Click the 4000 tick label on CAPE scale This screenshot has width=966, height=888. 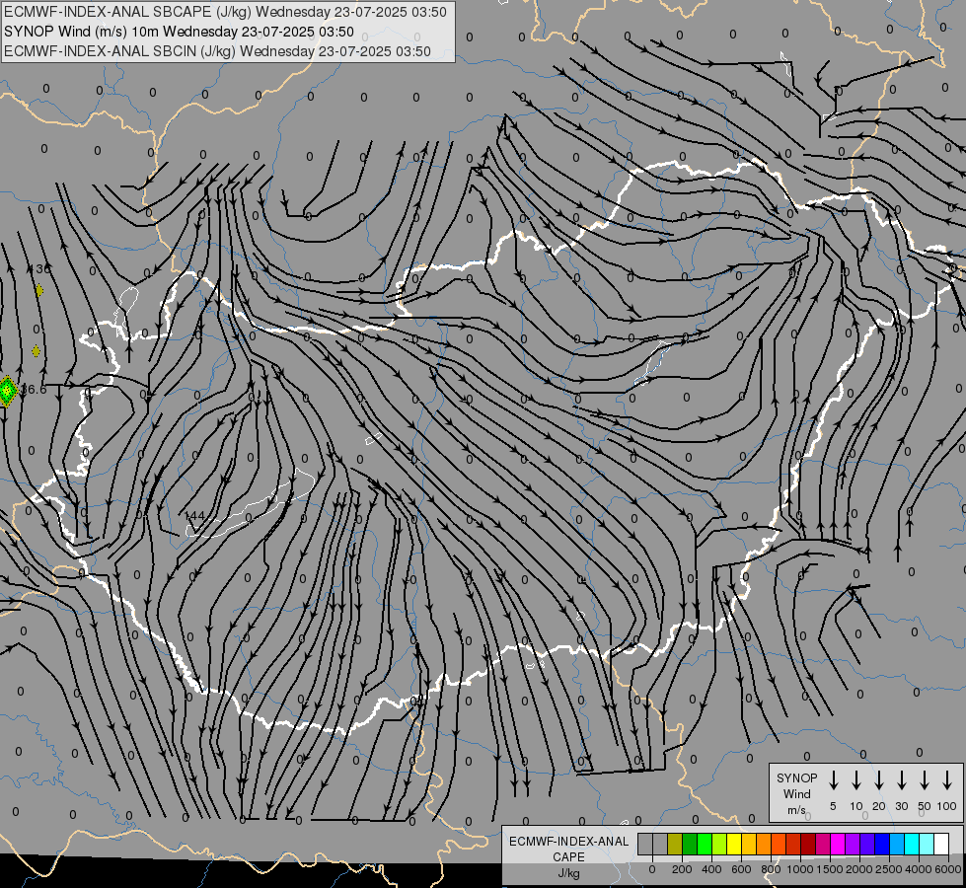(919, 869)
